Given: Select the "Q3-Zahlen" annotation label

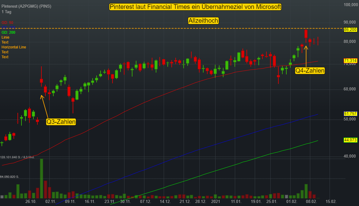Looking at the screenshot, I should [61, 121].
